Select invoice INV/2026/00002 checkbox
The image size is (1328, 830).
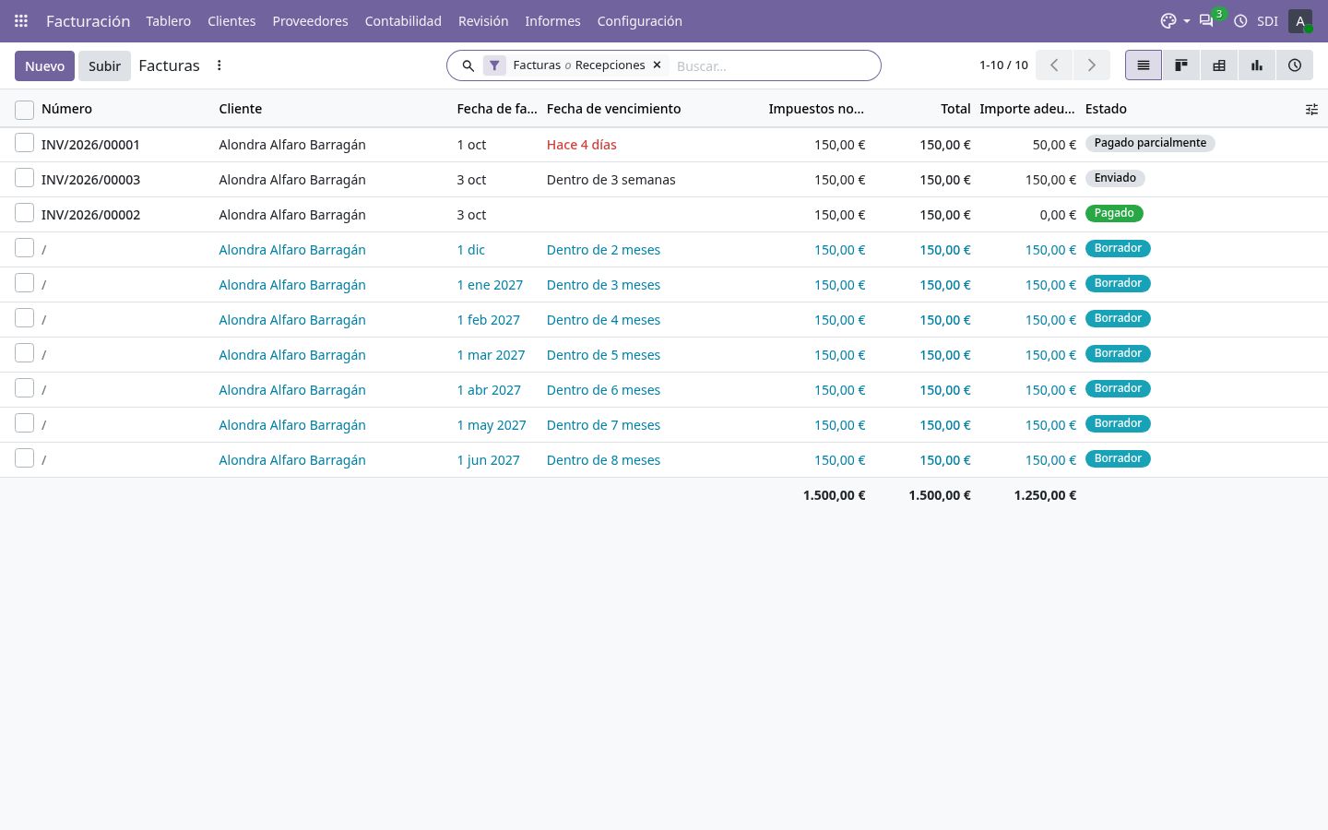pyautogui.click(x=25, y=213)
